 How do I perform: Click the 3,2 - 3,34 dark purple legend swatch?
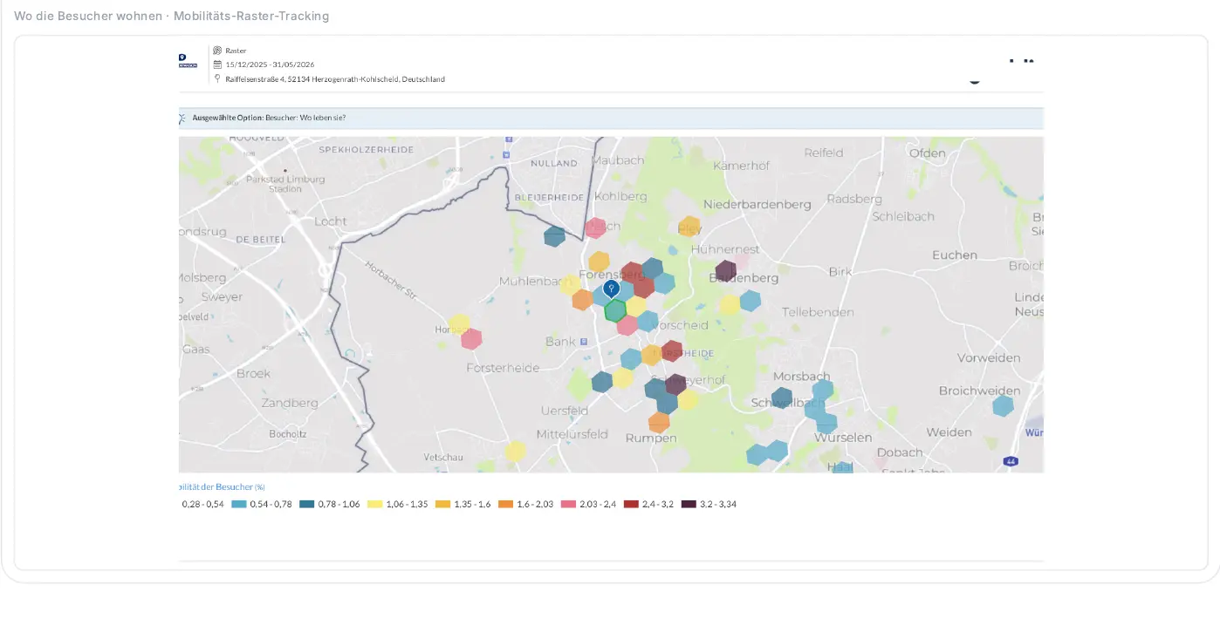tap(689, 504)
